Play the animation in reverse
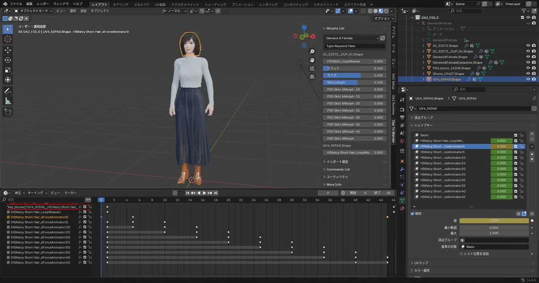The width and height of the screenshot is (539, 283). click(x=199, y=193)
